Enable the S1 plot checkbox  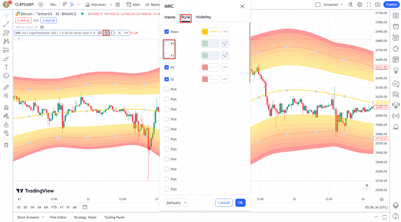tap(167, 55)
